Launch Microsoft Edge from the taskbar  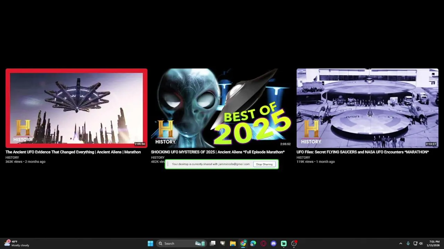(x=253, y=243)
